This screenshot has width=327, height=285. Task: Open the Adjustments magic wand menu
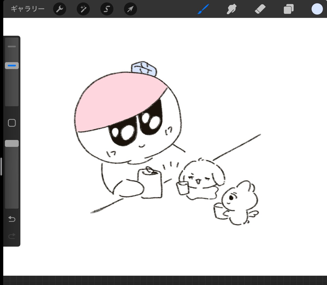tap(83, 9)
